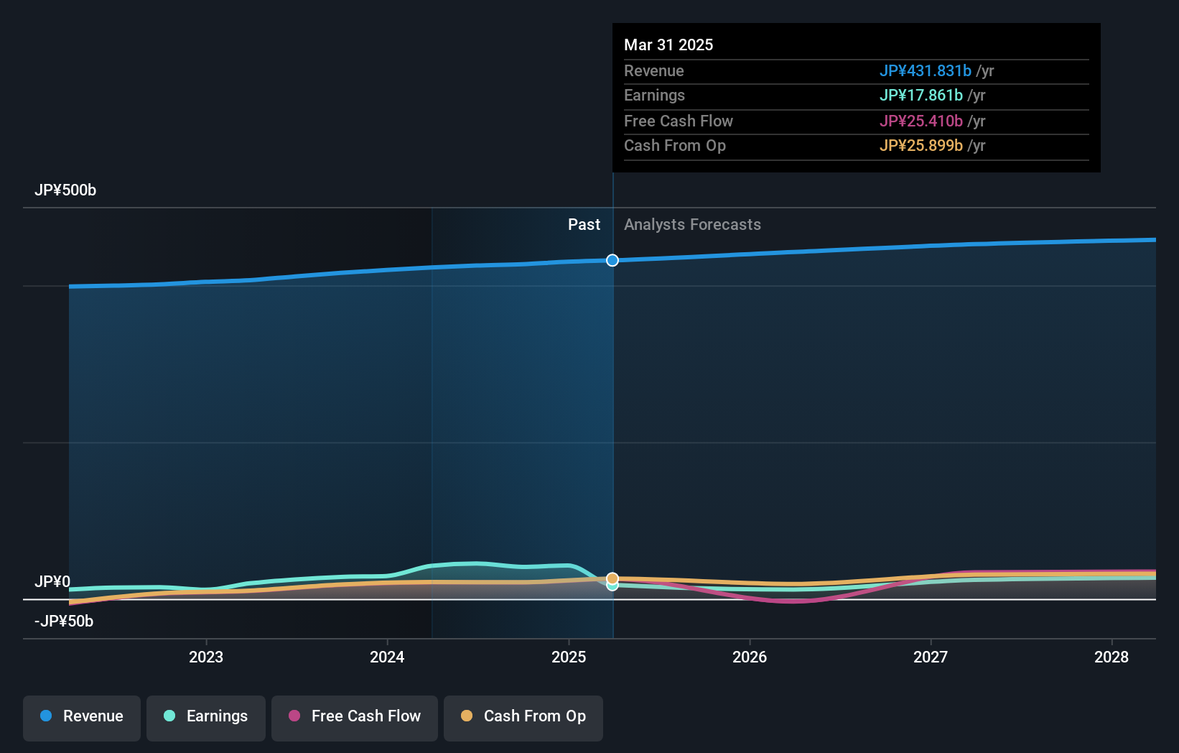Toggle the Earnings series legend button
Image resolution: width=1179 pixels, height=753 pixels.
(x=206, y=718)
